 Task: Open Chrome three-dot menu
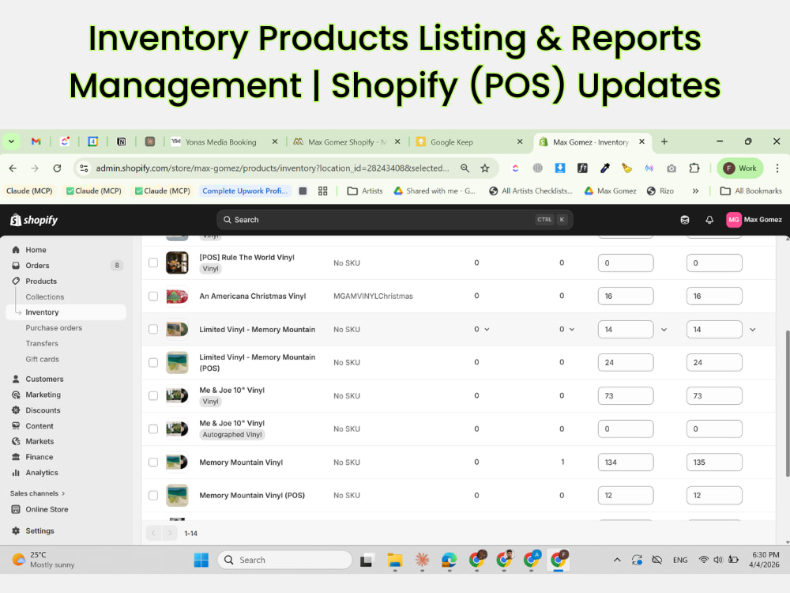pyautogui.click(x=777, y=168)
